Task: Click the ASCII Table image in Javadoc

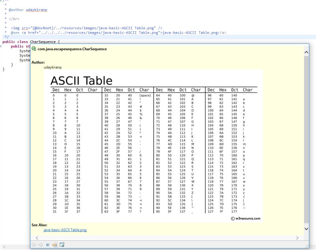Action: (153, 146)
